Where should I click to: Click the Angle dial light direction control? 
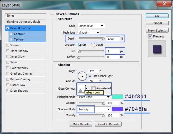[82, 76]
